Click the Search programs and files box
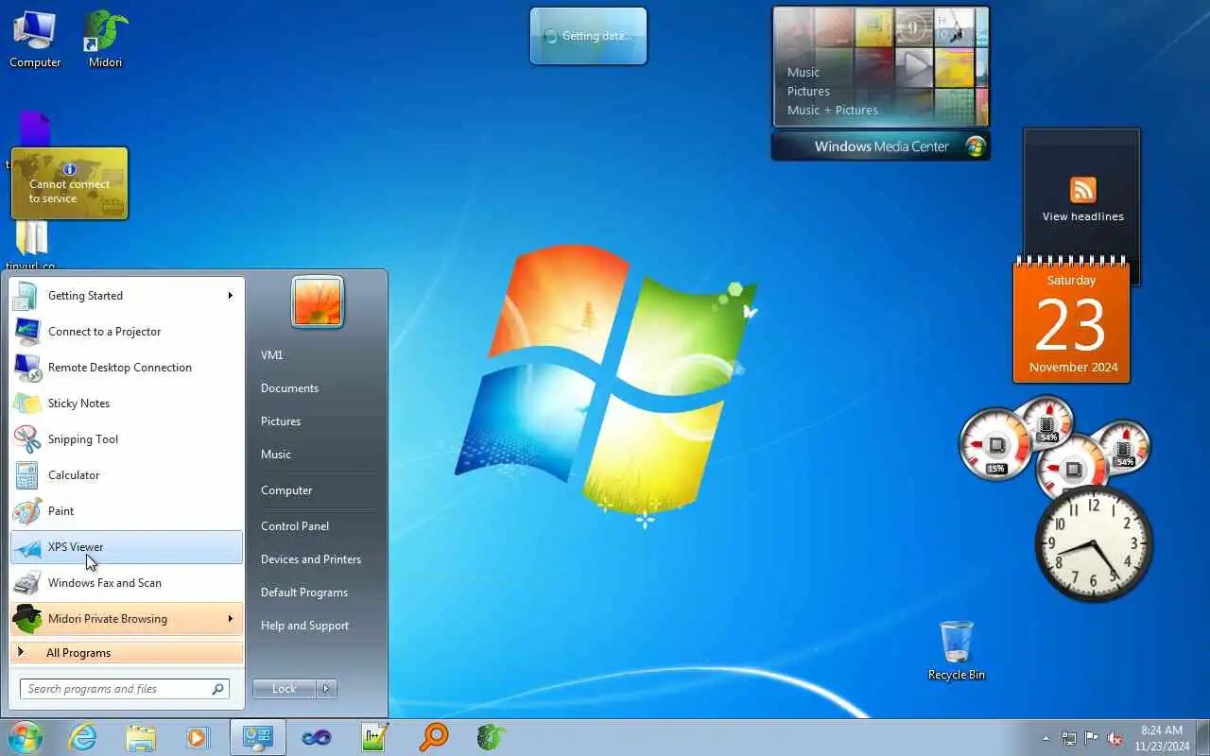 pyautogui.click(x=125, y=689)
